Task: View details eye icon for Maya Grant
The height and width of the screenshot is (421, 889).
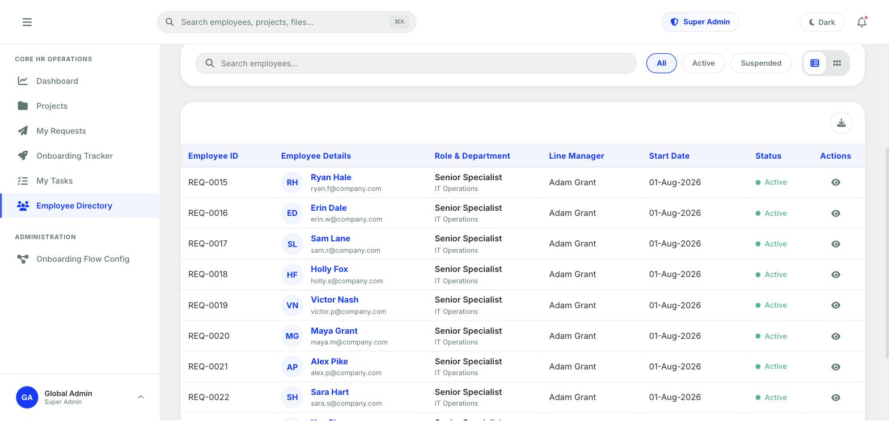Action: [x=836, y=336]
